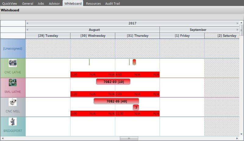
Task: Select job bar 7082-05 [40]
Action: coord(116,101)
